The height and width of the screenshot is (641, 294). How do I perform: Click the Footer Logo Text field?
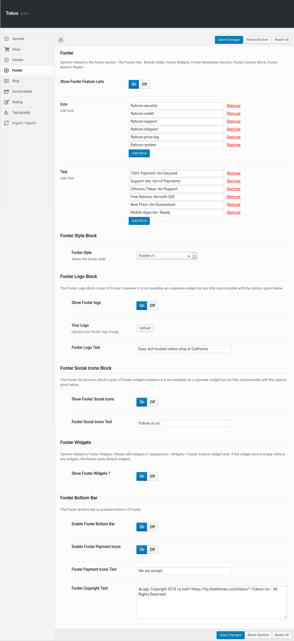[184, 349]
